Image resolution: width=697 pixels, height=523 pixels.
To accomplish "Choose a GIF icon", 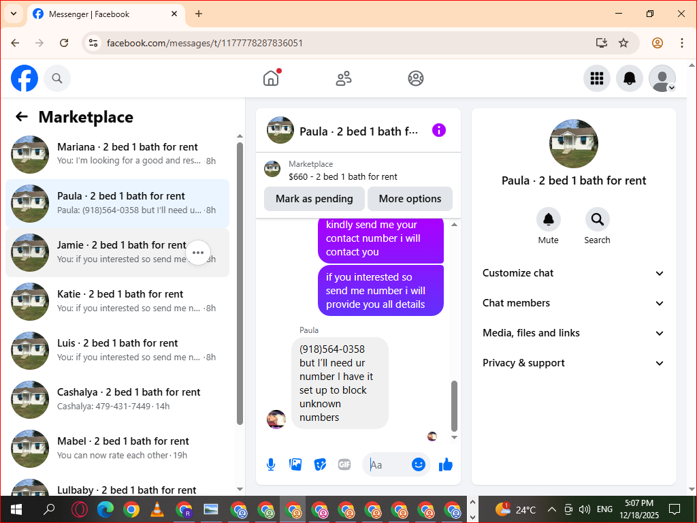I will pos(344,464).
